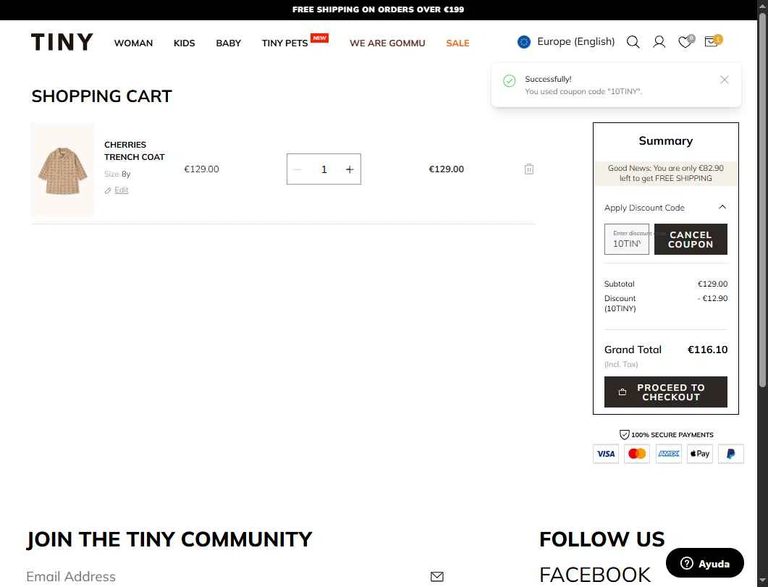This screenshot has height=587, width=768.
Task: Click the Discount - €12.90 amount
Action: point(713,298)
